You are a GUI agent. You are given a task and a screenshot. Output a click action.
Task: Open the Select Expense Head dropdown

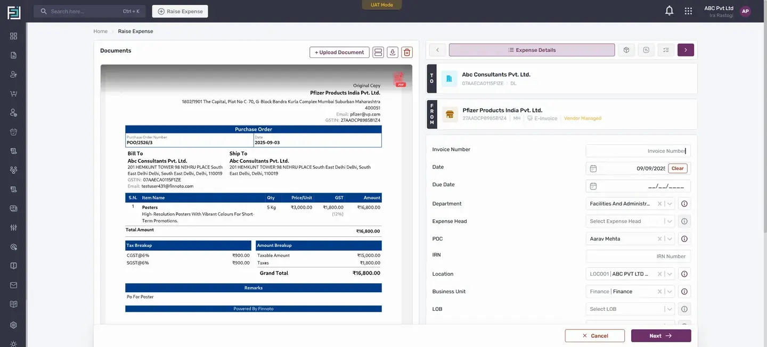coord(630,221)
